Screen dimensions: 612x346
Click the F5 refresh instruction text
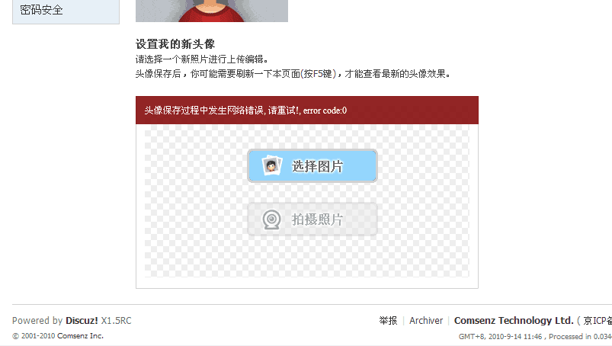[x=293, y=74]
